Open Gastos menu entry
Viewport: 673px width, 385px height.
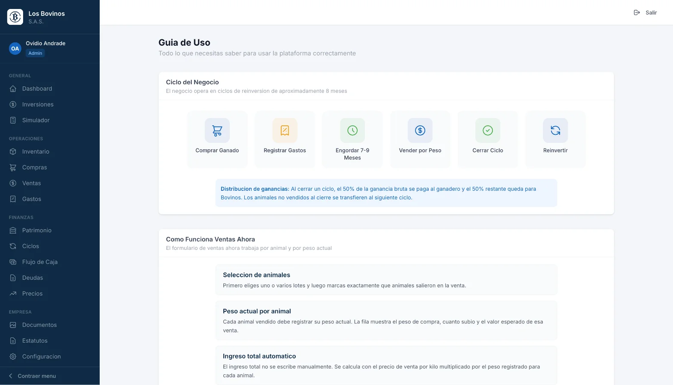coord(50,199)
